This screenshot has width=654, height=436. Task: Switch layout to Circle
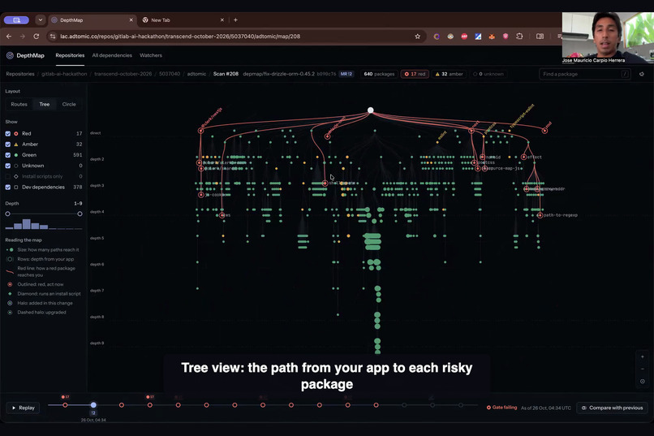(x=69, y=104)
